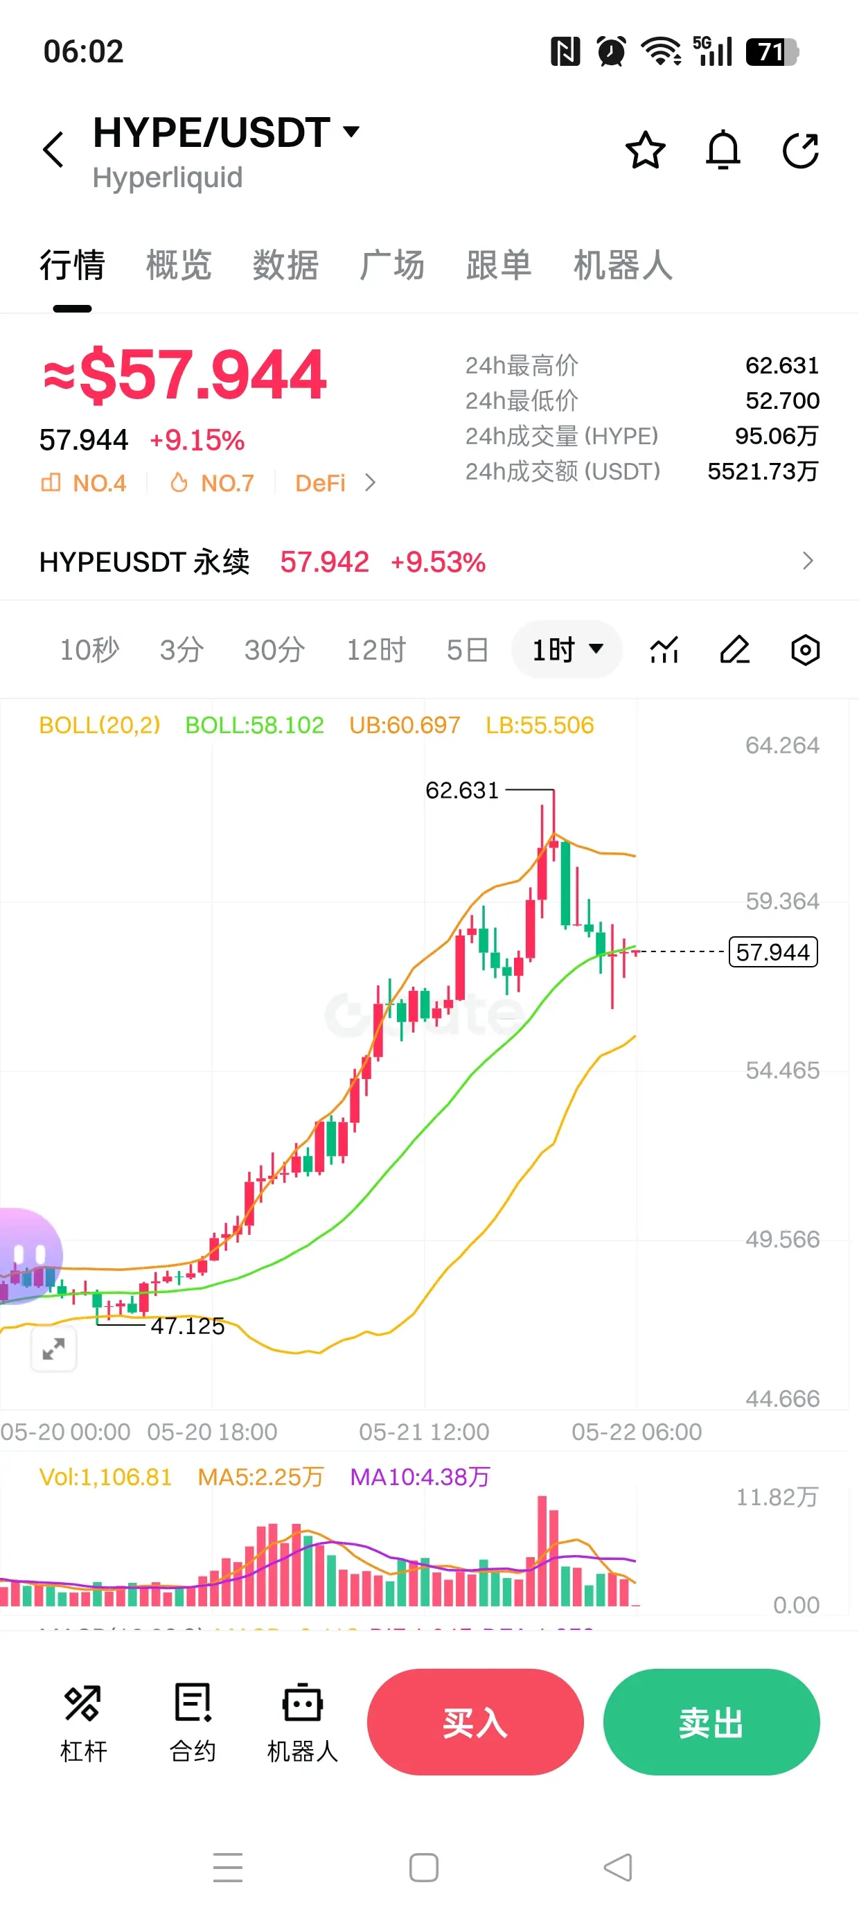This screenshot has height=1921, width=859.
Task: Tap the green 卖出 sell button
Action: 711,1723
